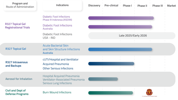
Task: Click the Pre-clinical stage column label
Action: pos(111,6)
